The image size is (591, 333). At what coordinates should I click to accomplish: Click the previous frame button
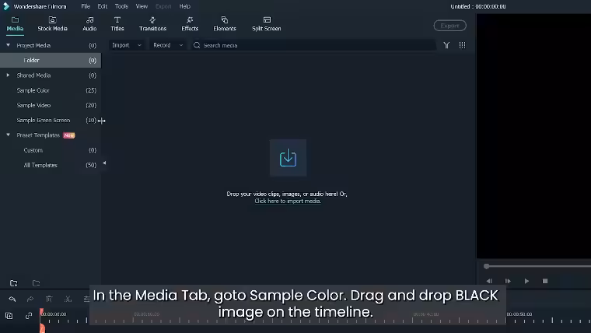pyautogui.click(x=489, y=281)
